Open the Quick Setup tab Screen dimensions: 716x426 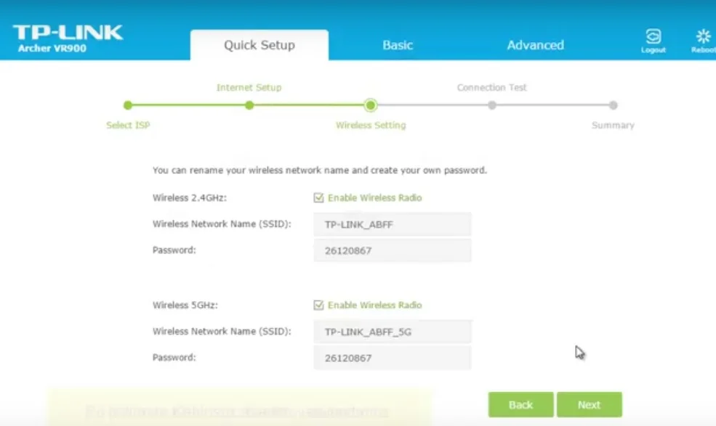(x=260, y=45)
